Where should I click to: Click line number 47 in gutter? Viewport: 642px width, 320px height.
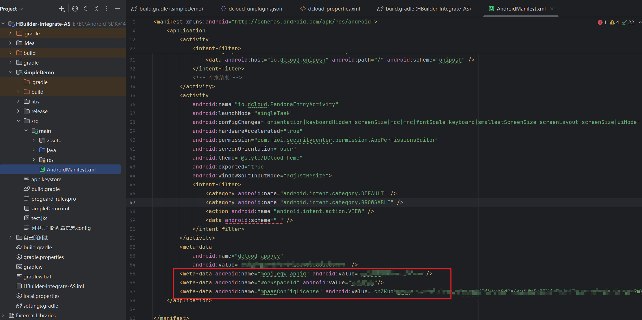[x=132, y=202]
